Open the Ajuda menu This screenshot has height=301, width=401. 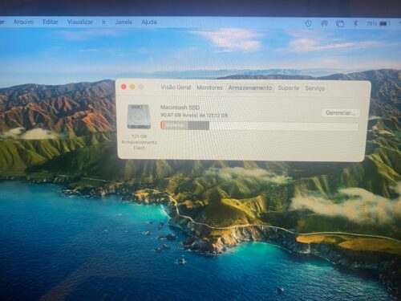tap(149, 22)
